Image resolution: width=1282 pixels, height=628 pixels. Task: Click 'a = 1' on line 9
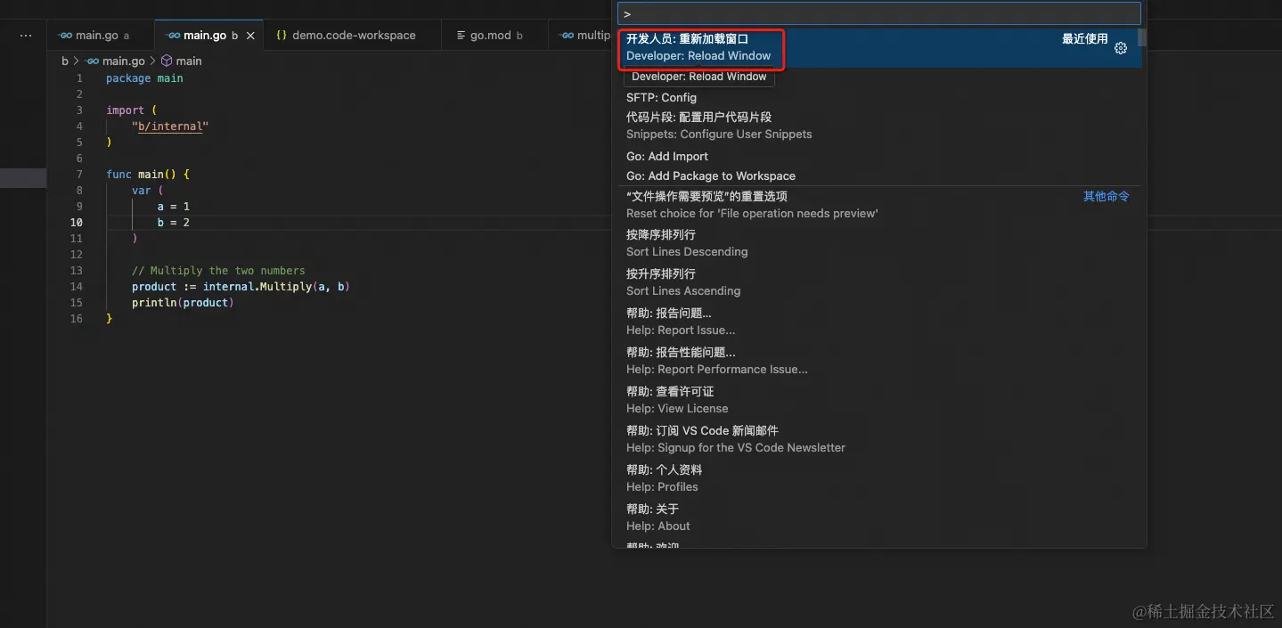pyautogui.click(x=174, y=207)
